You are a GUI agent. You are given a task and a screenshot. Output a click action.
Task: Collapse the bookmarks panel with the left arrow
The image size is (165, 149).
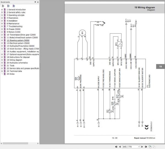pos(38,2)
